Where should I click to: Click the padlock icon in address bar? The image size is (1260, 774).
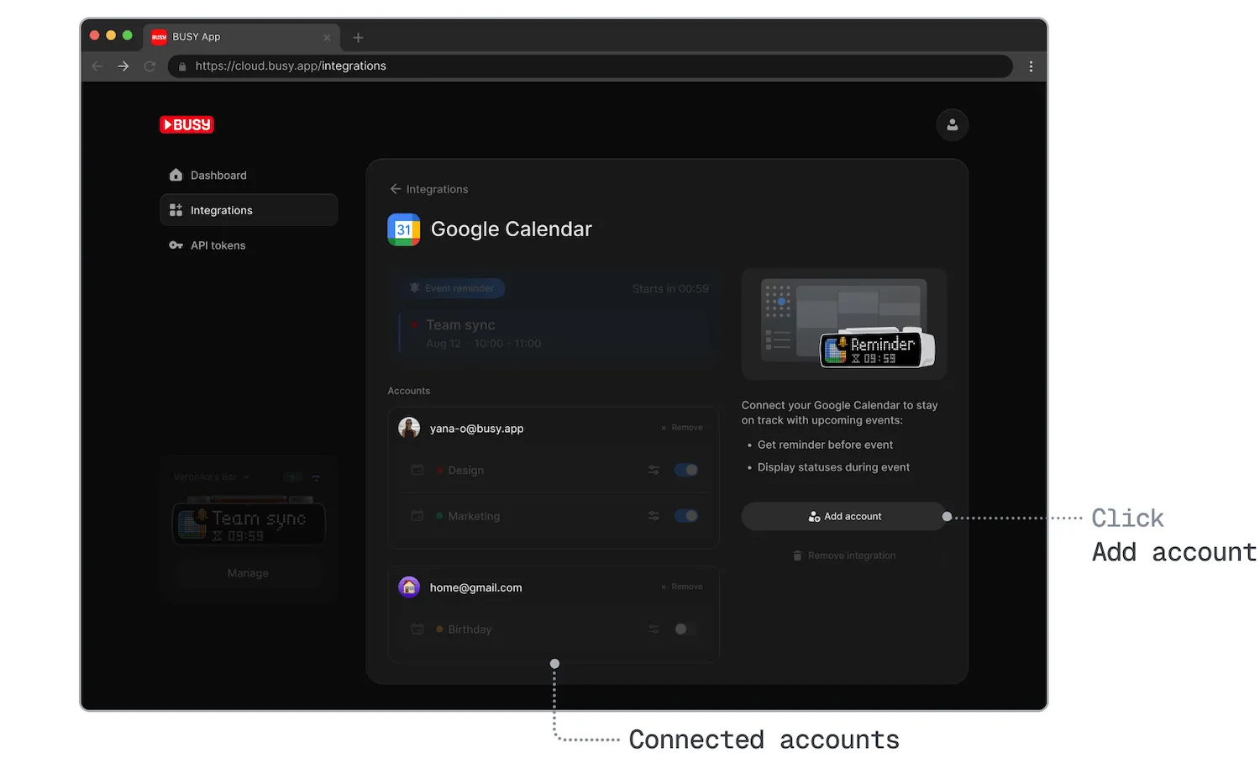click(182, 66)
